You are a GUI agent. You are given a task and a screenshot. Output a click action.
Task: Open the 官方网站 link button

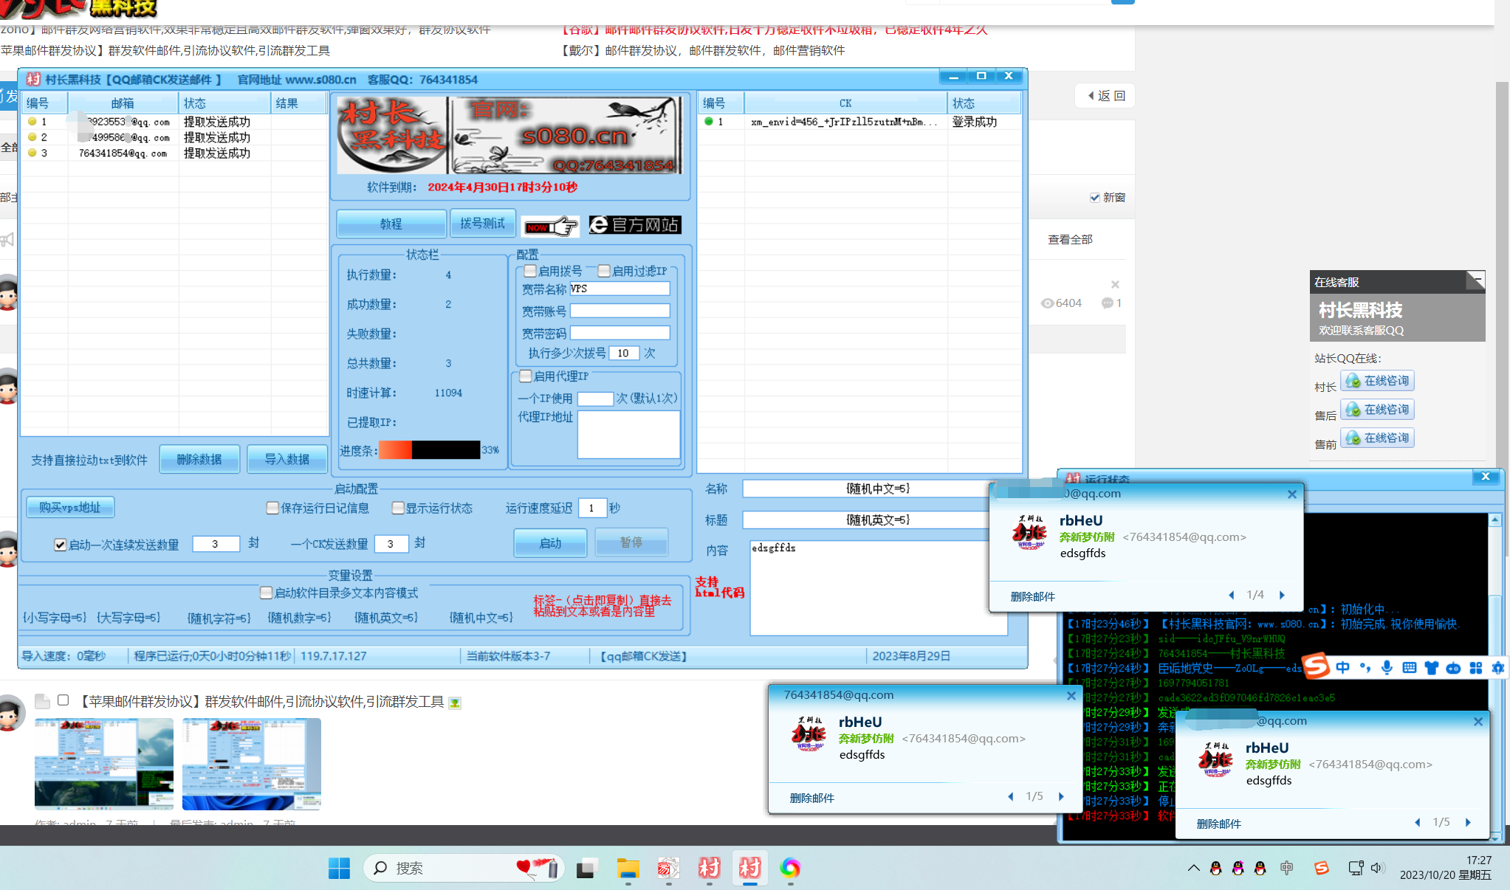pyautogui.click(x=635, y=225)
